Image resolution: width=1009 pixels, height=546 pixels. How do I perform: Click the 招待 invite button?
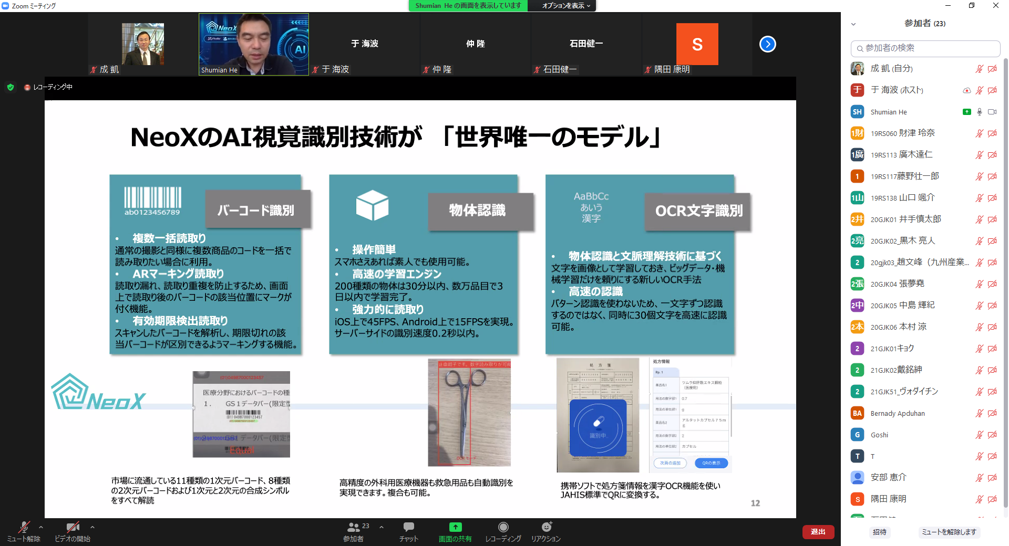tap(880, 532)
